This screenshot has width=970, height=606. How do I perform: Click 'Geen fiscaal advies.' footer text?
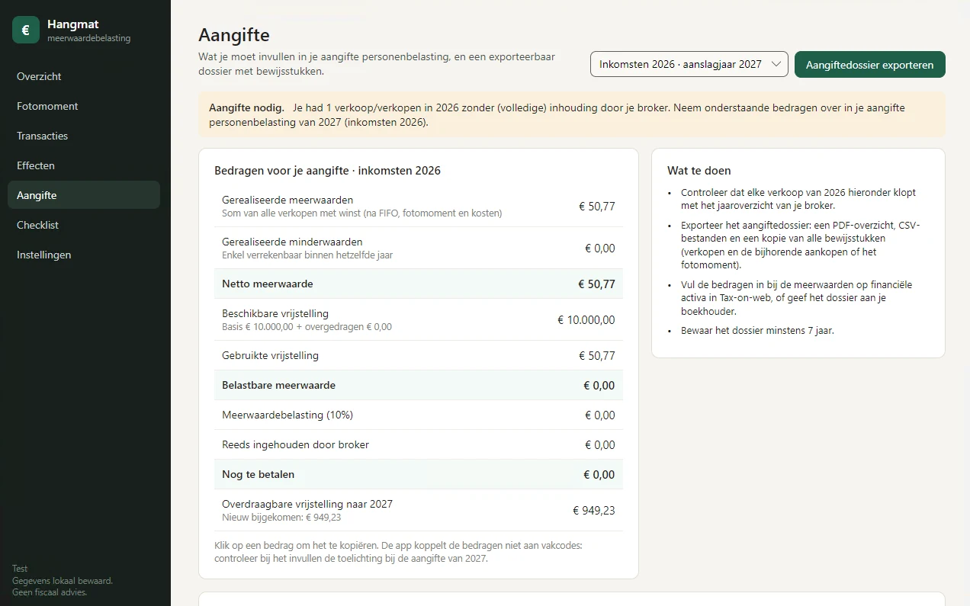tap(50, 592)
